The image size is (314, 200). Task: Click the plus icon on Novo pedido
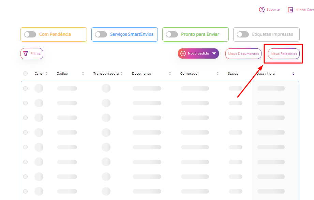183,53
